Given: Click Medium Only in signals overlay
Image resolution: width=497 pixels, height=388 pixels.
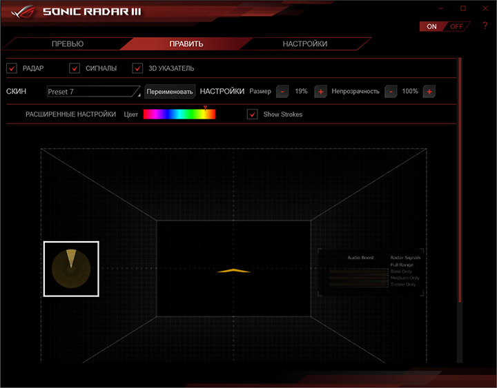Looking at the screenshot, I should click(405, 278).
